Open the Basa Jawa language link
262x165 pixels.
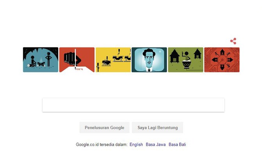[156, 144]
